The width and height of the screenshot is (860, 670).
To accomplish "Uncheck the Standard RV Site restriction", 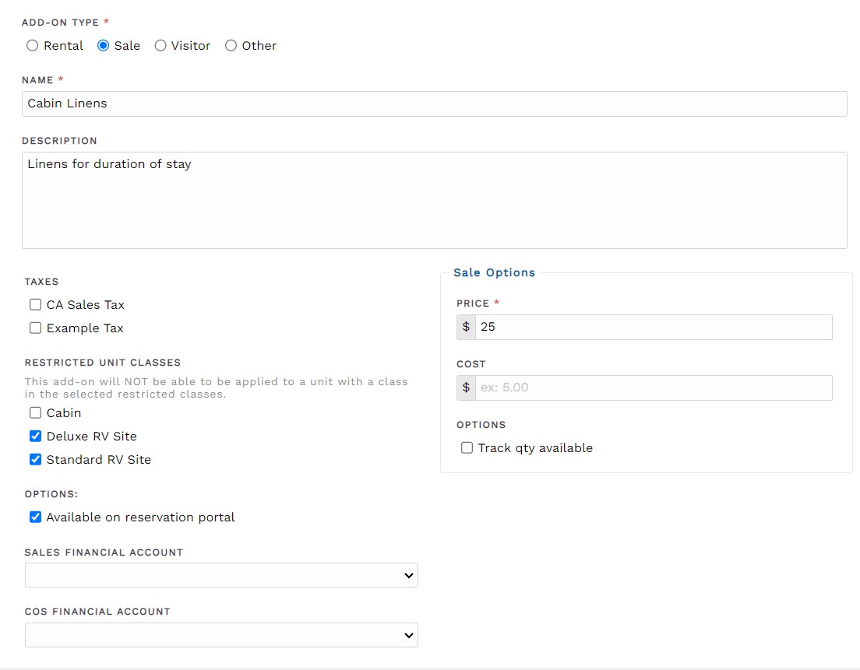I will (35, 460).
